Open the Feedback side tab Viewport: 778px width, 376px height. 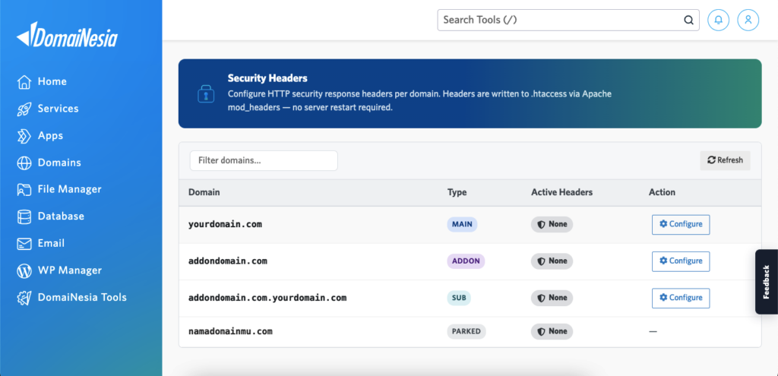(x=766, y=282)
